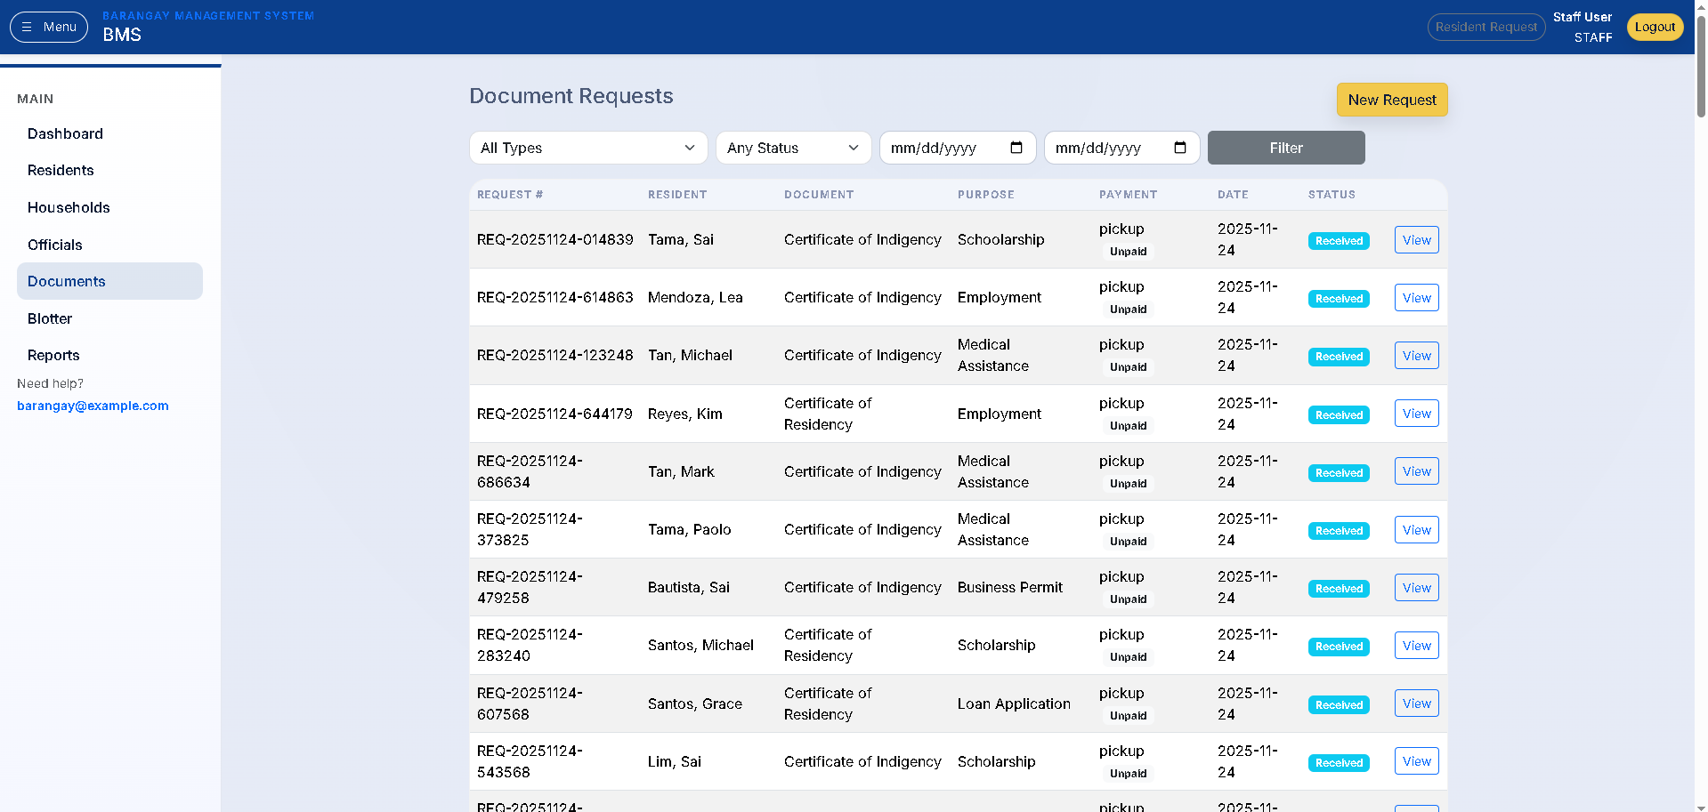Email barangay@example.com for help
1708x812 pixels.
point(93,406)
